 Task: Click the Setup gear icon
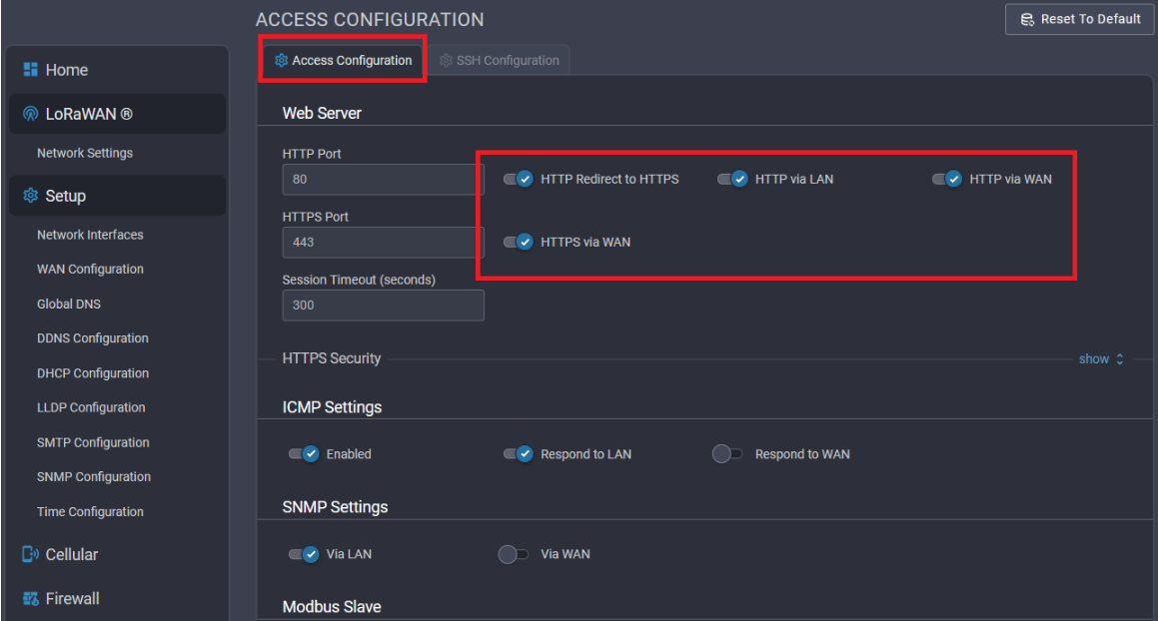coord(30,196)
